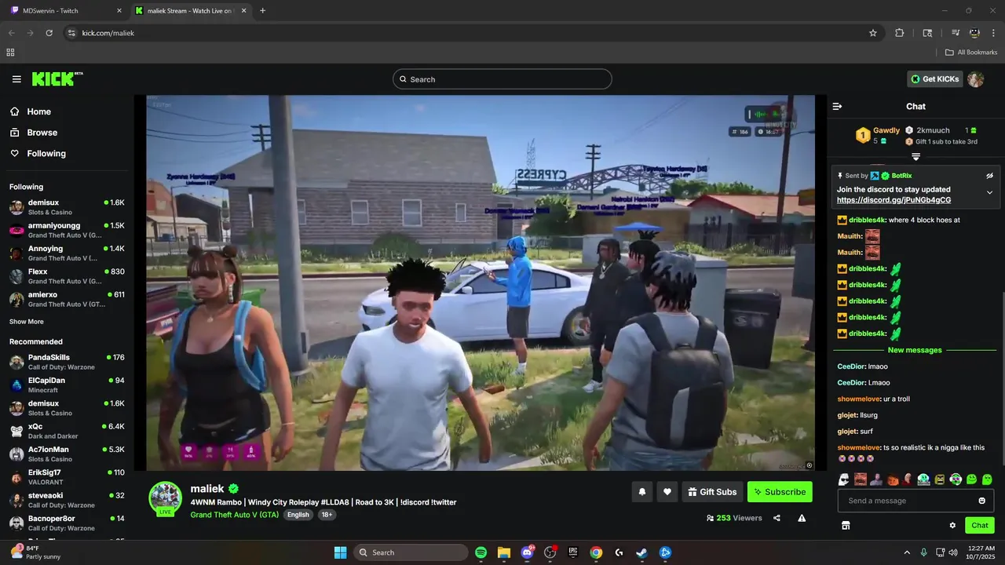Open video player corner settings icon
1005x565 pixels.
tap(809, 465)
